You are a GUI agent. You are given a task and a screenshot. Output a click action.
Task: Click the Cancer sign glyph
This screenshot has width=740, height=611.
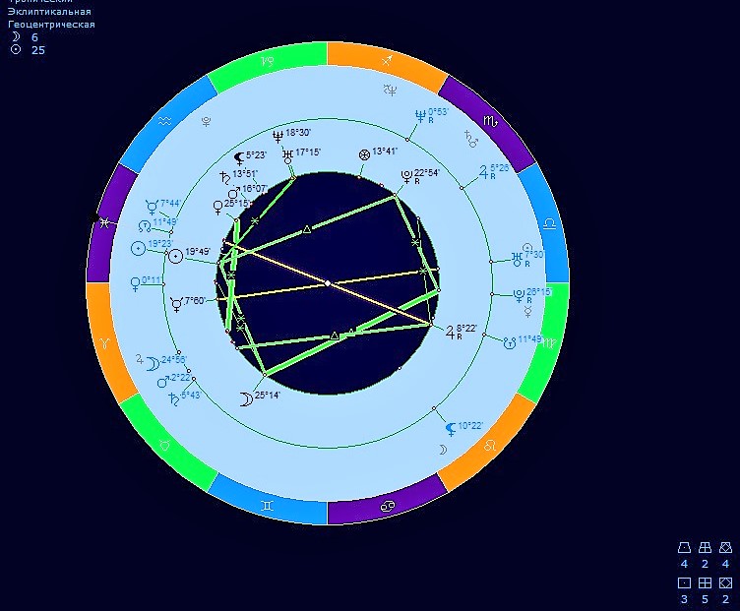pos(387,507)
